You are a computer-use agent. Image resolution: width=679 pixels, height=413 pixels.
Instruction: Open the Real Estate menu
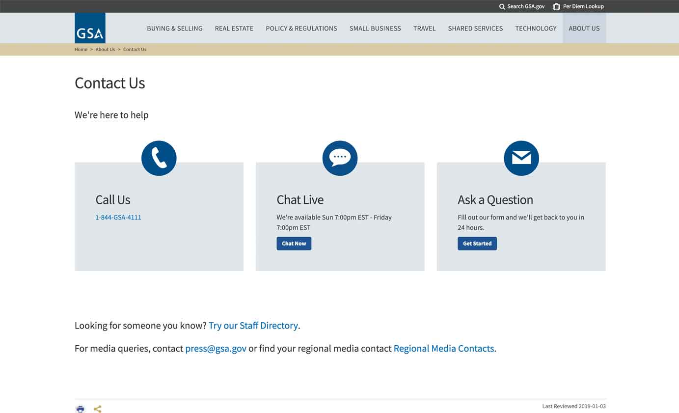click(234, 28)
